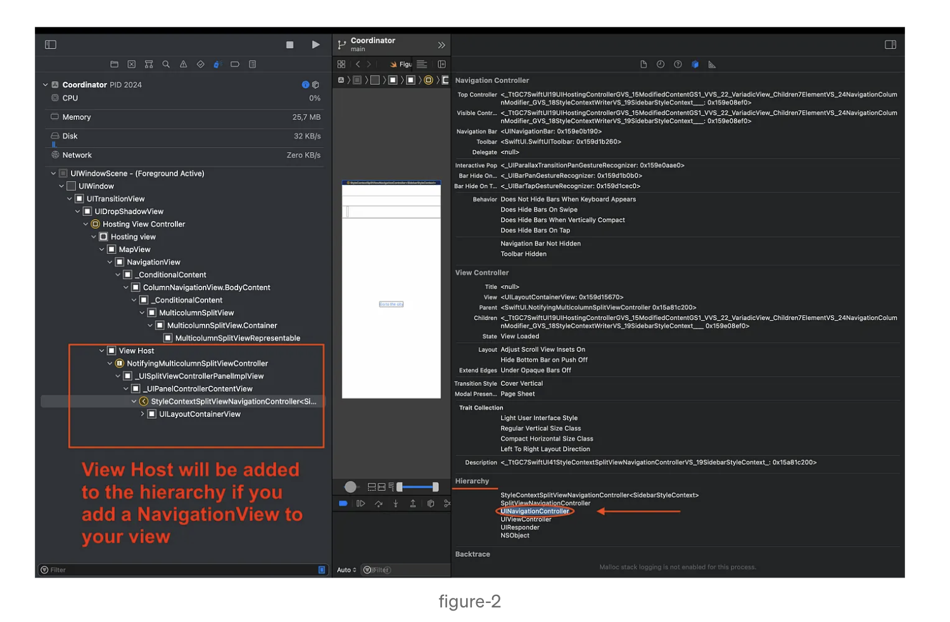This screenshot has width=950, height=622.
Task: Open the Debug View Hierarchy icon
Action: pyautogui.click(x=430, y=504)
